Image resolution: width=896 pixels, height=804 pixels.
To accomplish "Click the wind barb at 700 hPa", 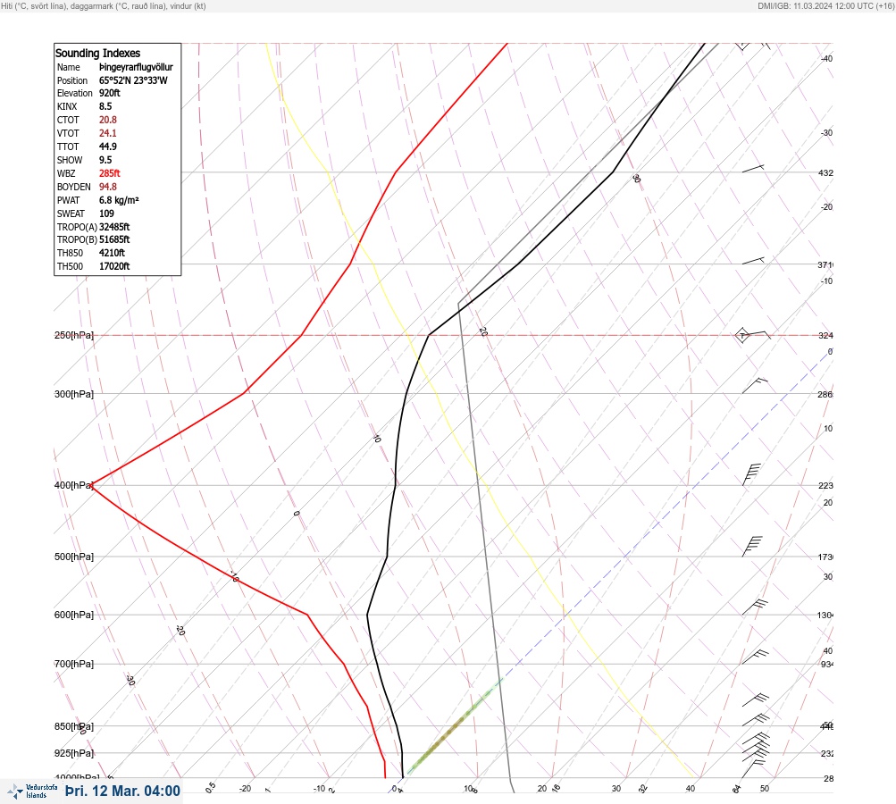I will tap(755, 657).
